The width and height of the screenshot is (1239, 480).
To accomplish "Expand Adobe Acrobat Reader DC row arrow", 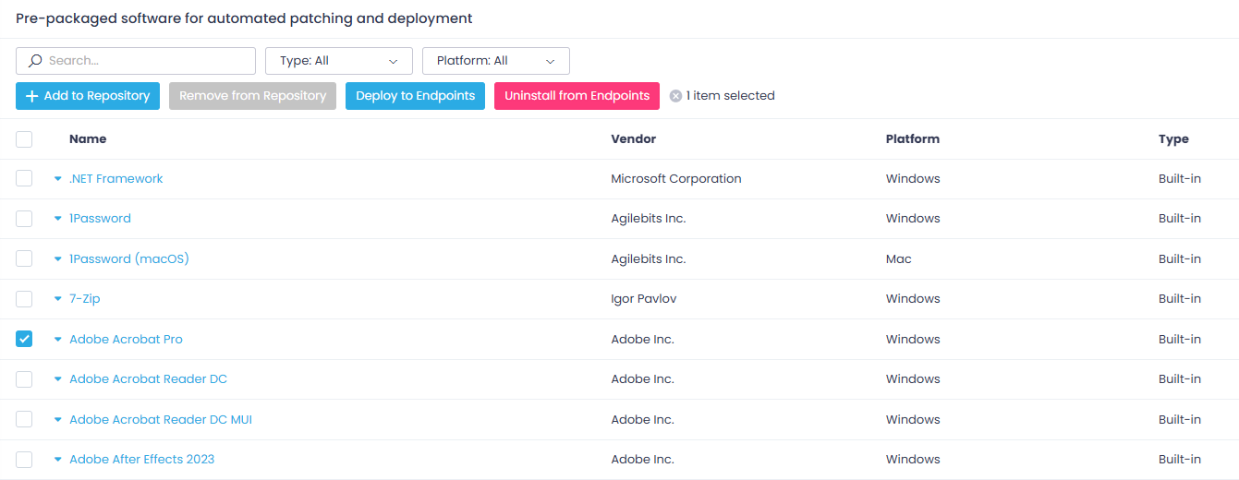I will [x=58, y=379].
